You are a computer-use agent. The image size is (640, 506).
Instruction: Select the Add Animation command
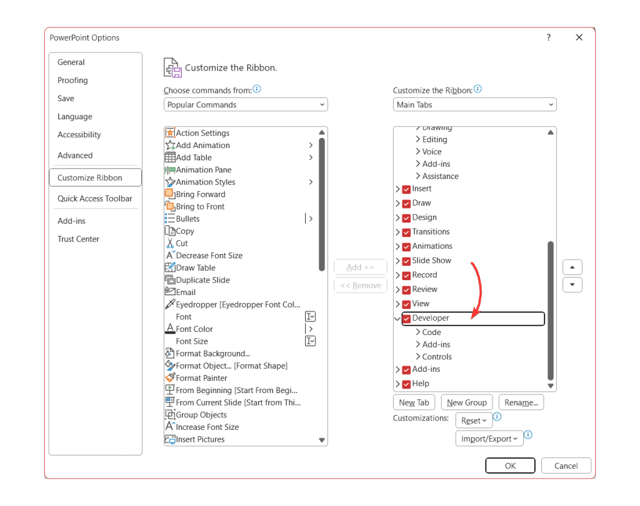(x=202, y=145)
